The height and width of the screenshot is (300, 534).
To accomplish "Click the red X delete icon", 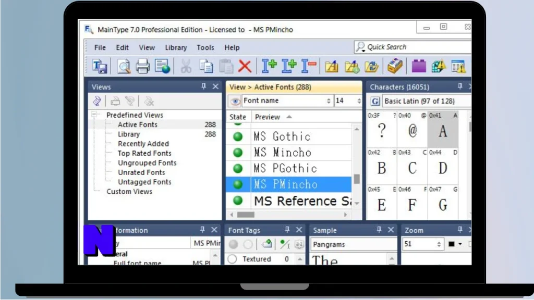I will 245,66.
